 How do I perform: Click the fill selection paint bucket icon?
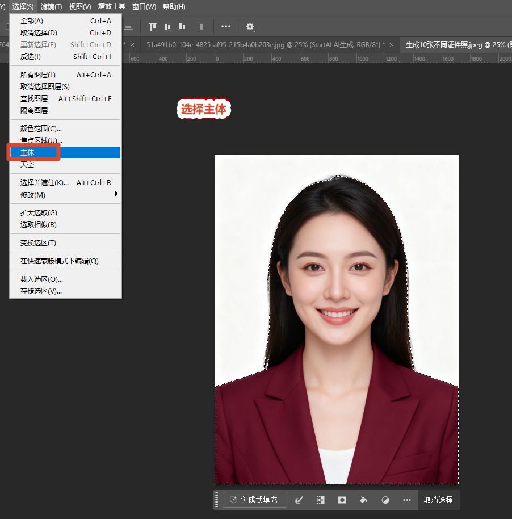pyautogui.click(x=363, y=500)
